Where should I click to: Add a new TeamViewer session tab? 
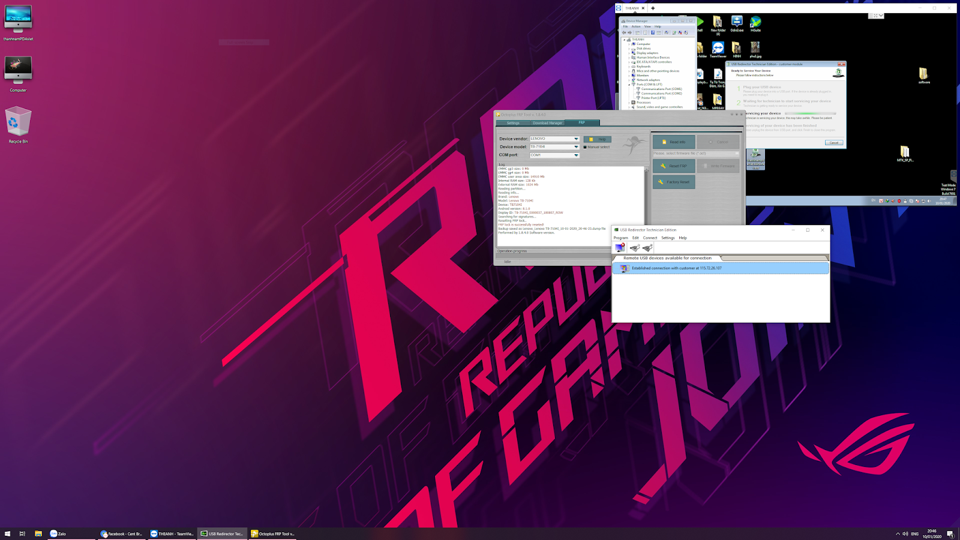click(653, 8)
